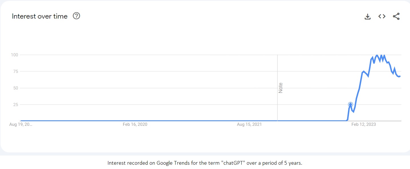410x169 pixels.
Task: Click the last point of the blue line
Action: coord(400,76)
